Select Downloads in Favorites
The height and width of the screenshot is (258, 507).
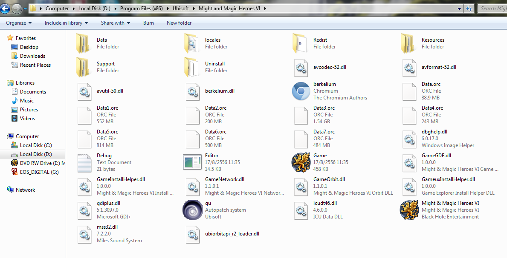32,56
